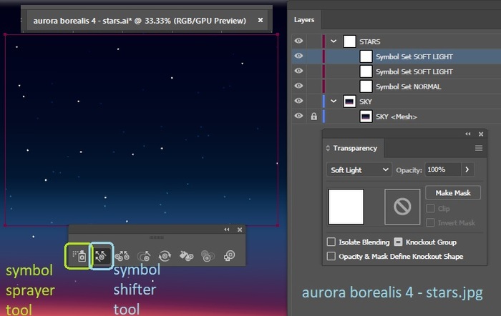Open the Transparency panel options menu
Screen dimensions: 501x316
tap(479, 148)
